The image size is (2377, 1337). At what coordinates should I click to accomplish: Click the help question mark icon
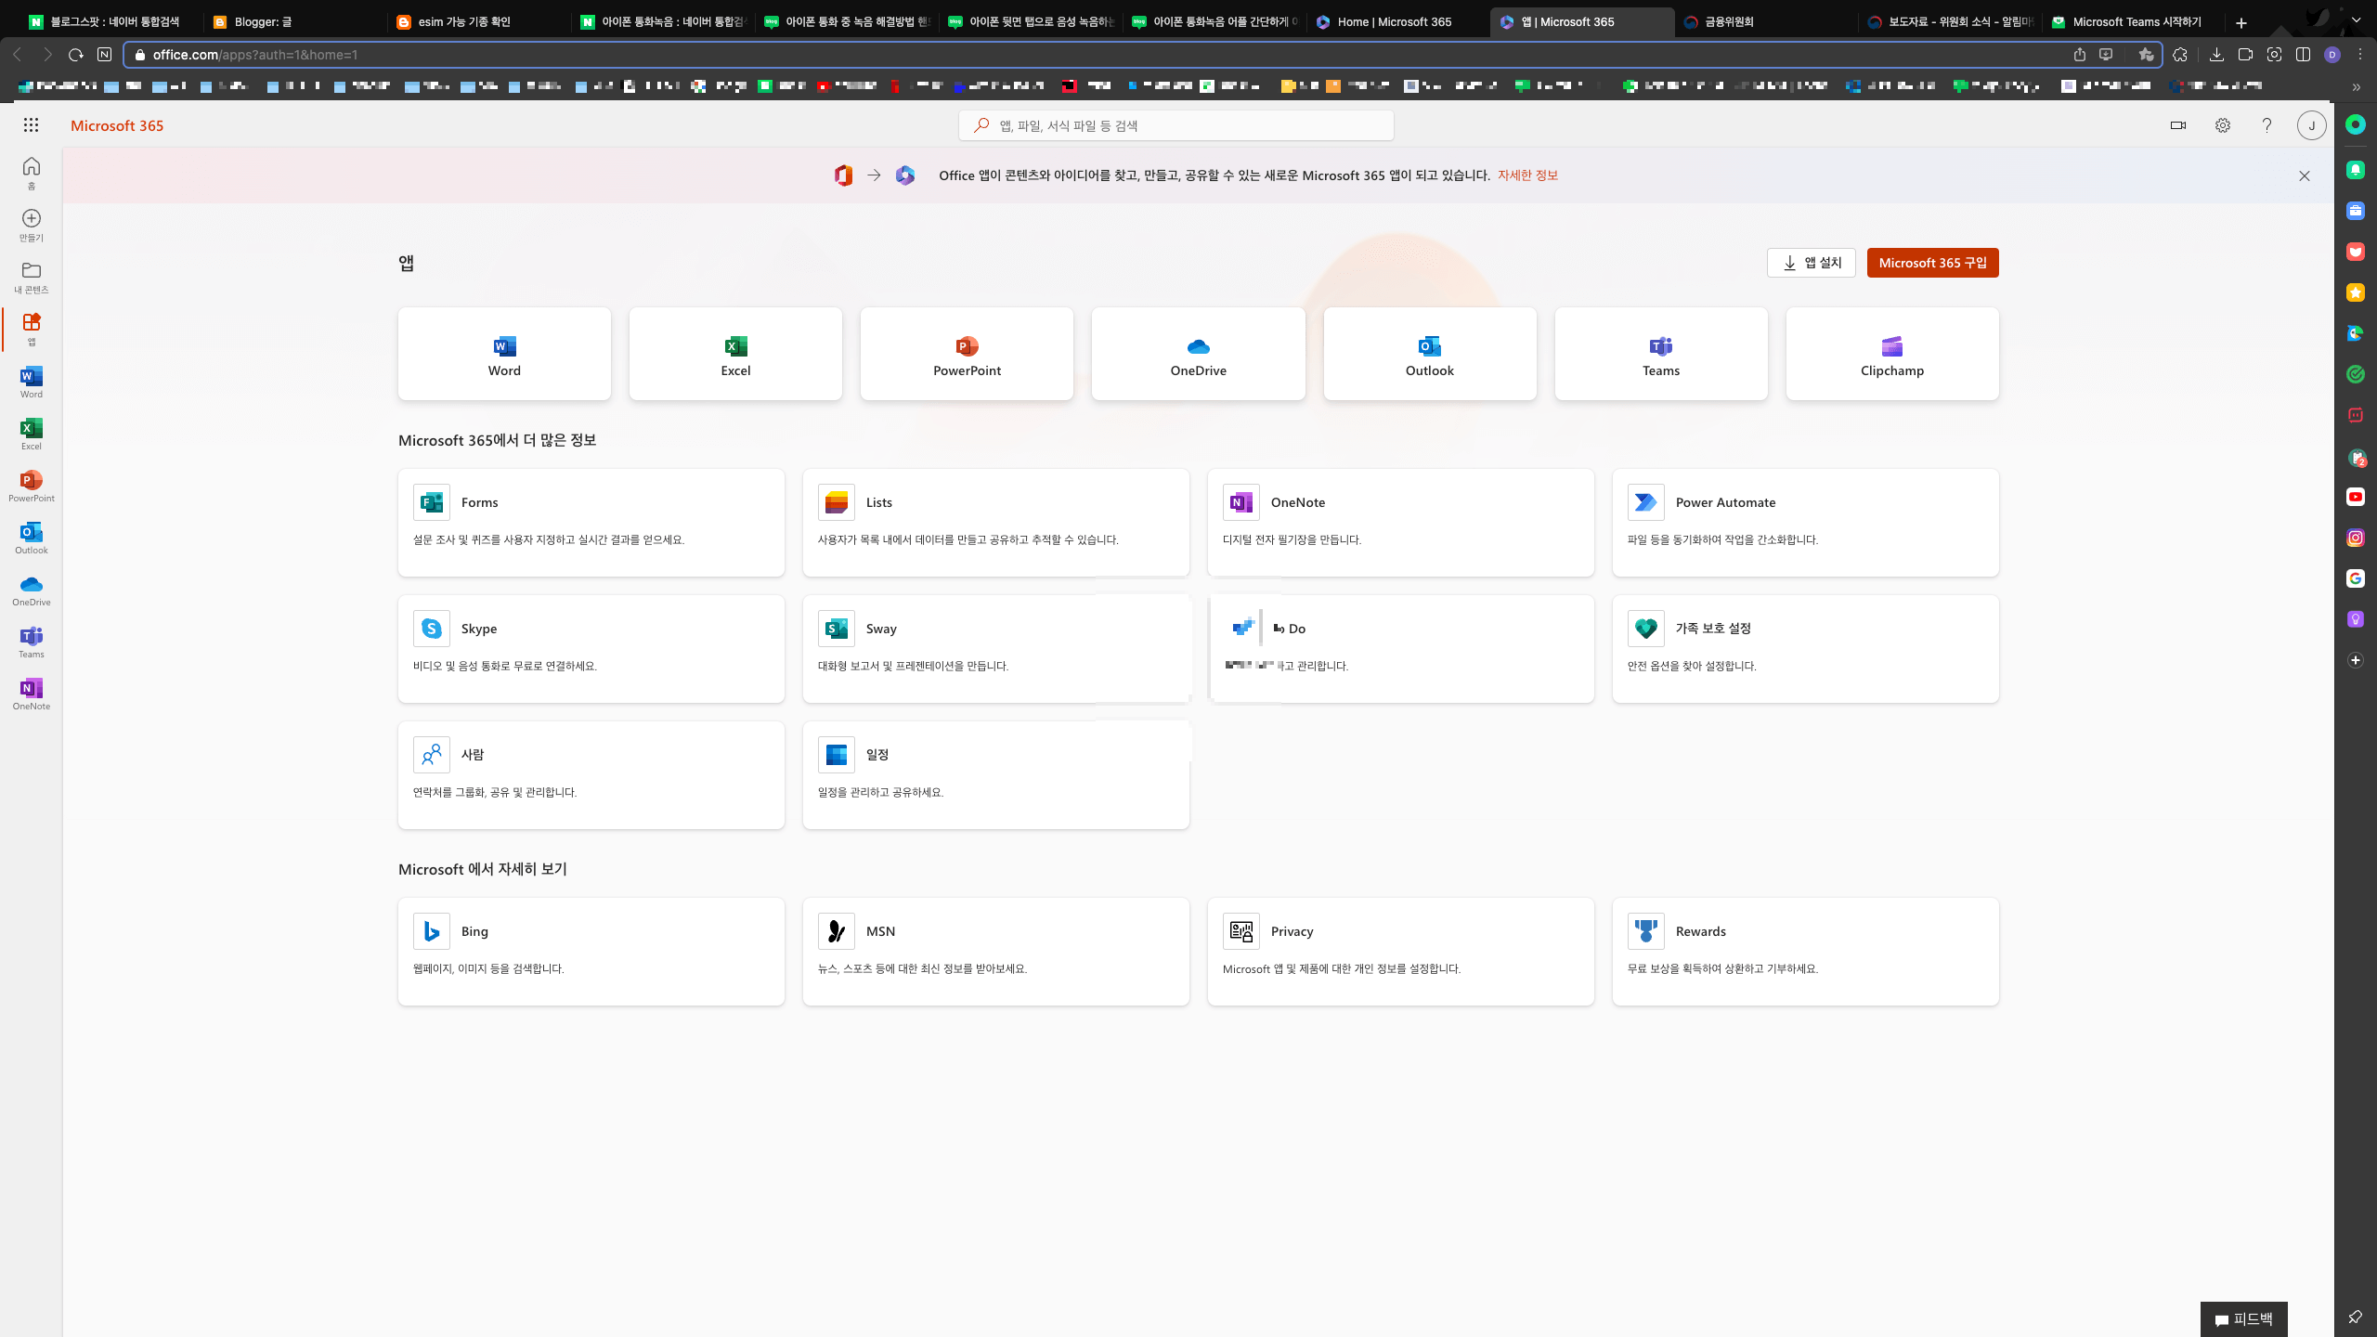coord(2267,125)
